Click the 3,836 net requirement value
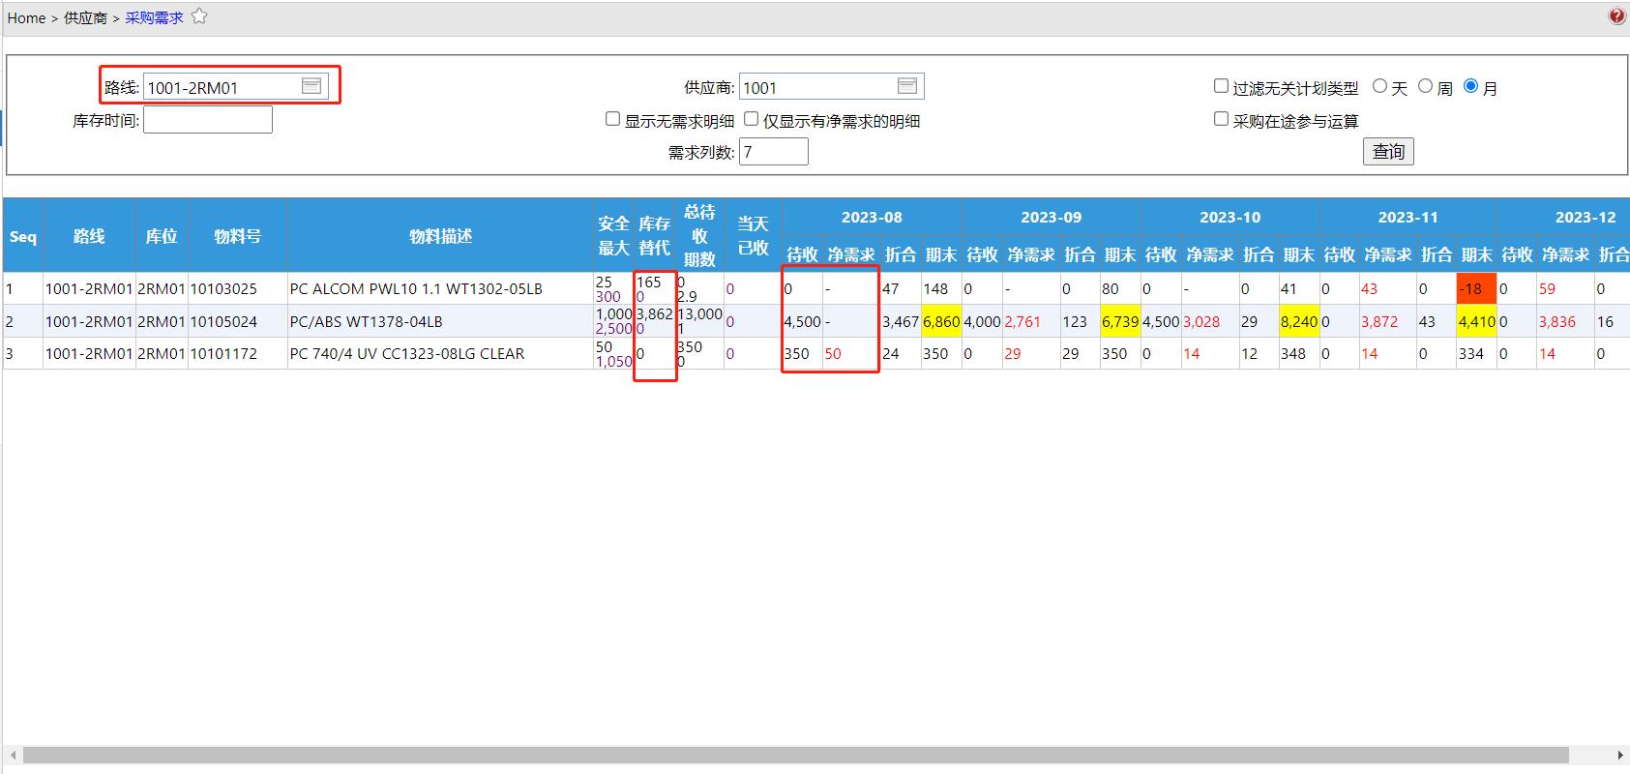 (x=1557, y=321)
